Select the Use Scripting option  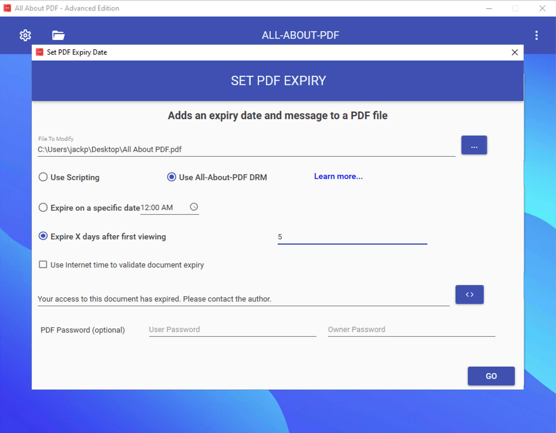coord(43,177)
